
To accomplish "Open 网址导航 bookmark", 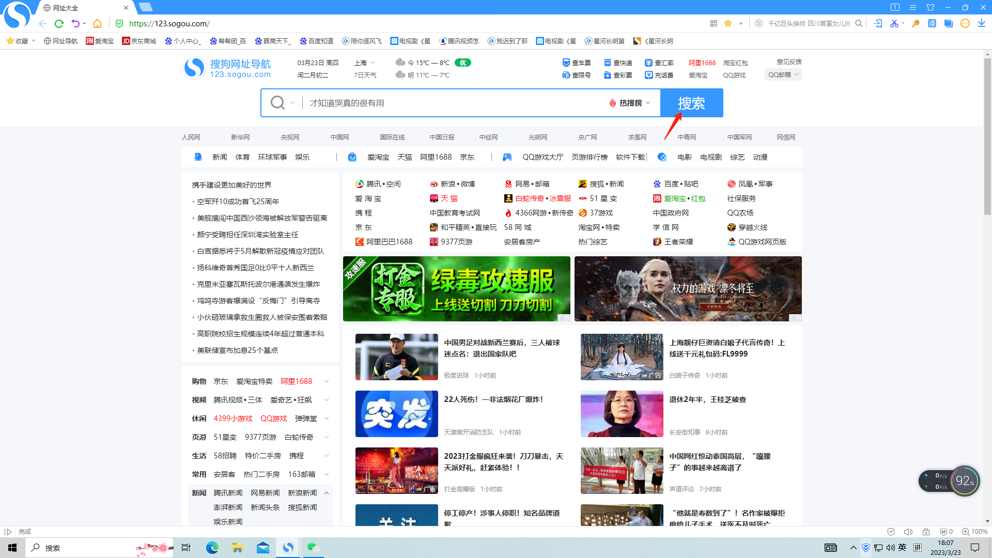I will click(x=60, y=41).
